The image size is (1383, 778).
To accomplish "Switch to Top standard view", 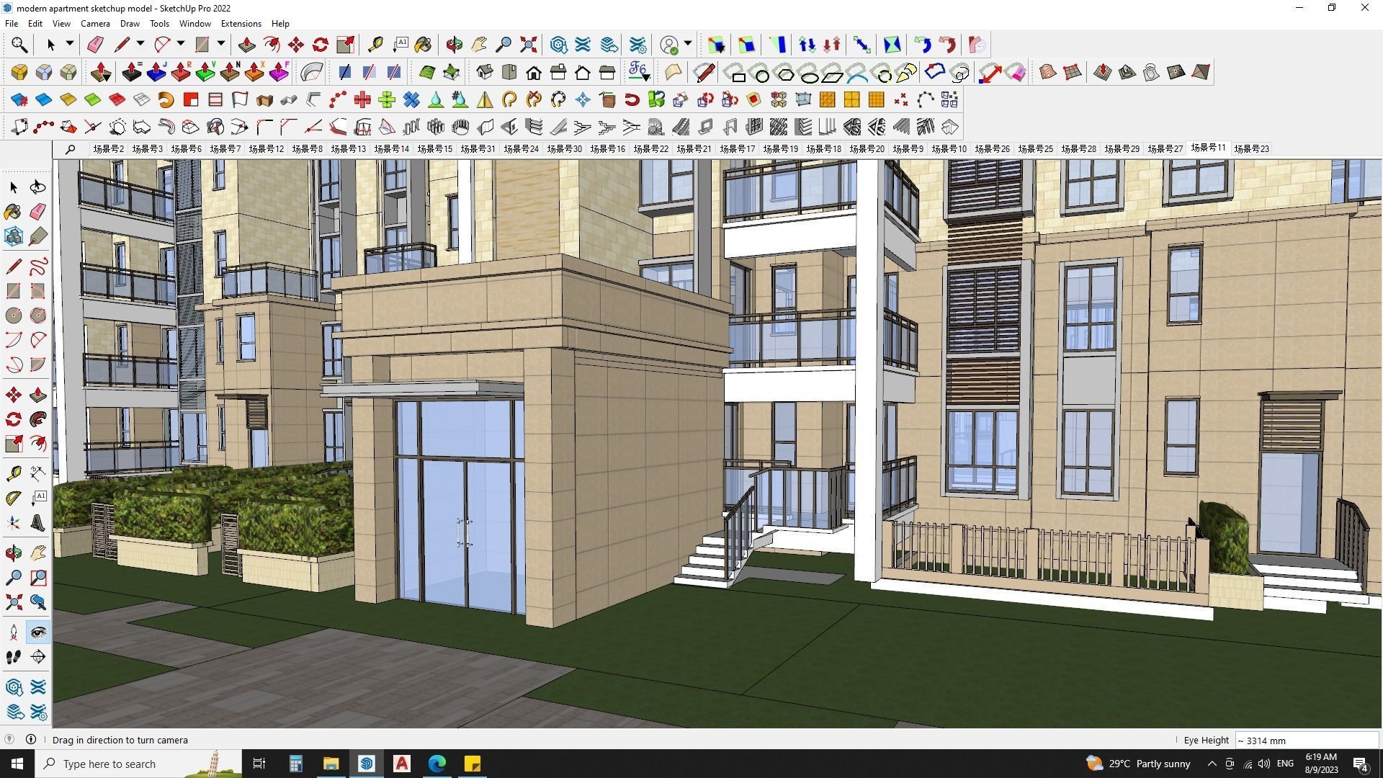I will click(x=509, y=73).
